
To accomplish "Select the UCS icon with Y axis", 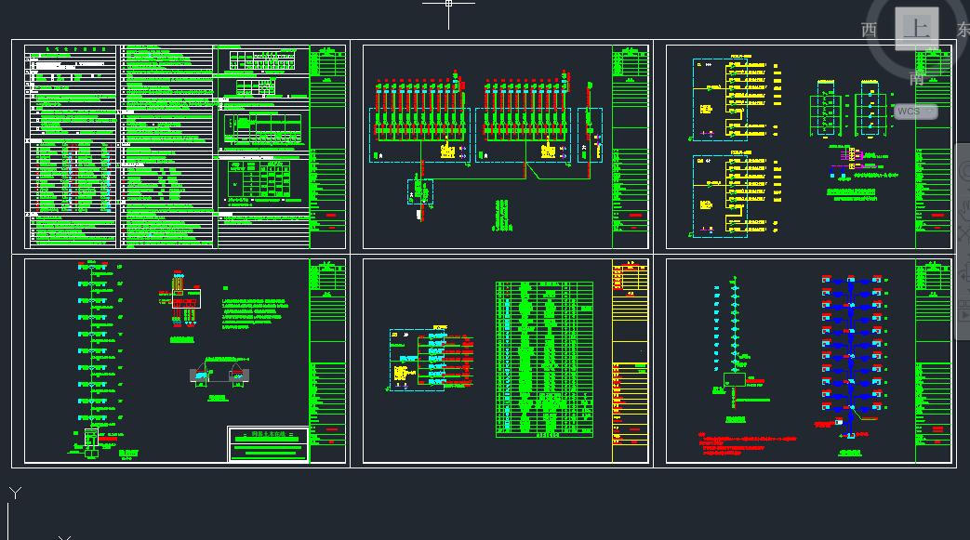I will click(16, 513).
